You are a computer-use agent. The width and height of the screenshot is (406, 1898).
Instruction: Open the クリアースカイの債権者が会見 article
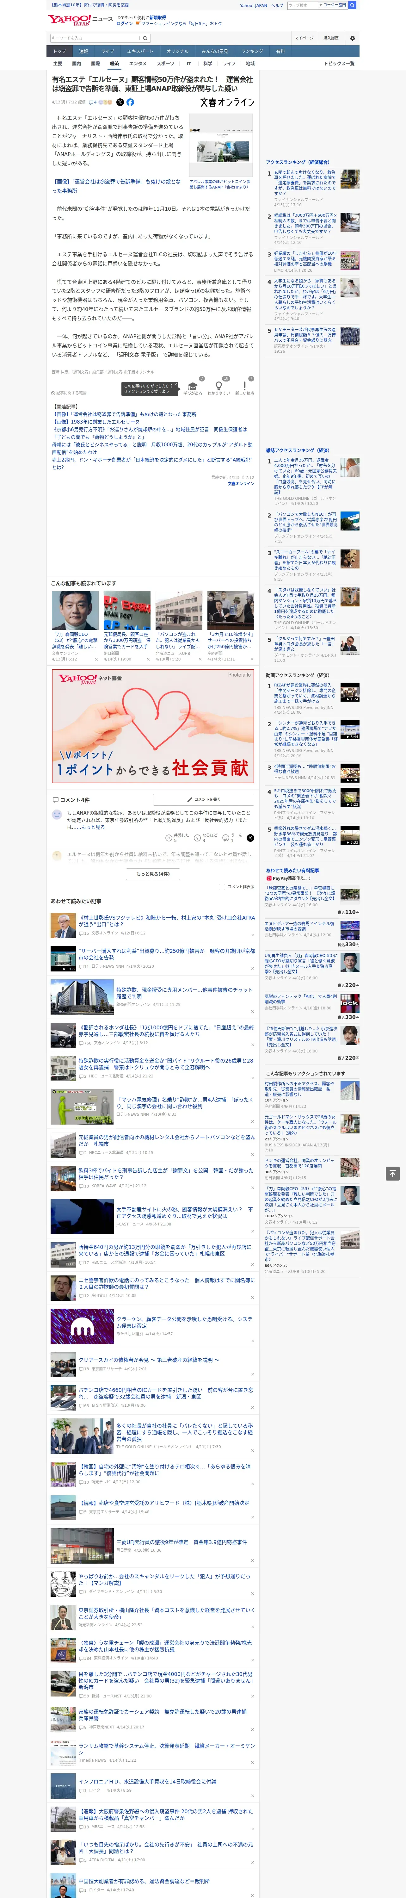(x=149, y=1360)
